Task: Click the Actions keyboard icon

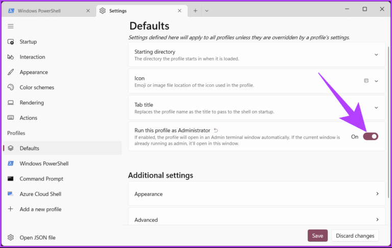Action: click(x=11, y=118)
